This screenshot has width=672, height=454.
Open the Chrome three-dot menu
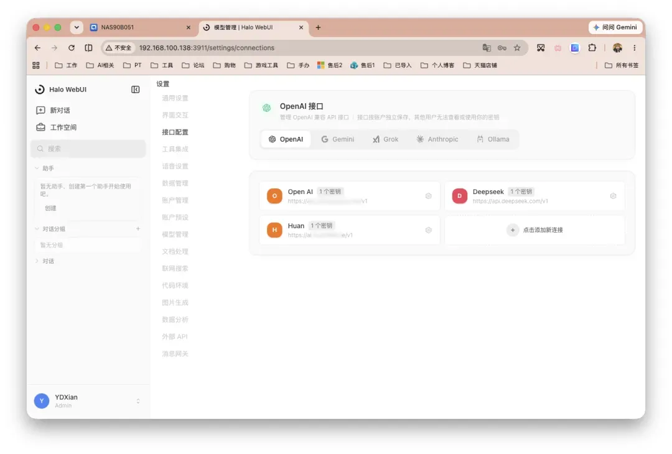[634, 48]
